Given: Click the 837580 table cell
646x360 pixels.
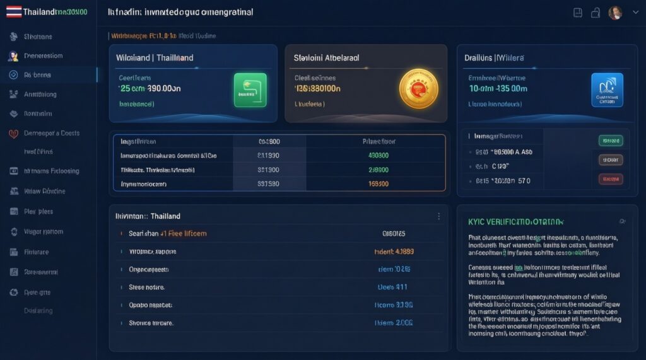Looking at the screenshot, I should 268,183.
